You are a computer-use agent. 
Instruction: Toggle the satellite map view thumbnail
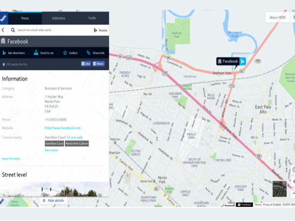(x=280, y=189)
